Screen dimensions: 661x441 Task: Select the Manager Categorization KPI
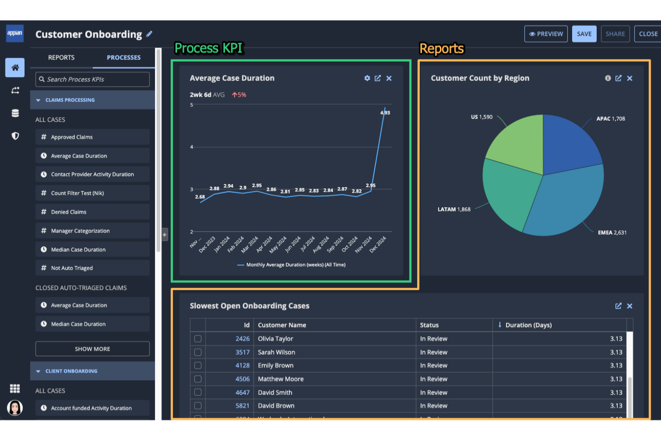(x=92, y=231)
